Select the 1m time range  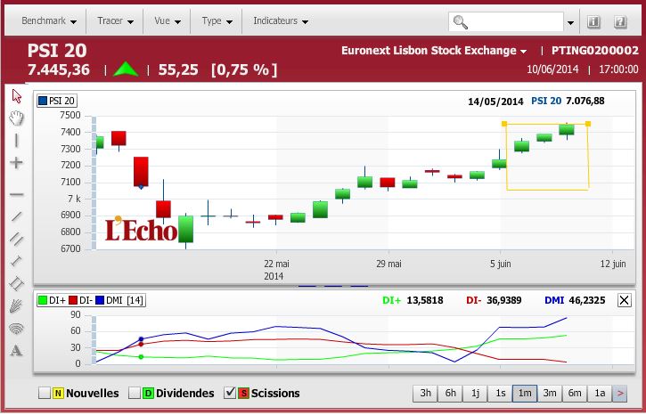click(525, 393)
